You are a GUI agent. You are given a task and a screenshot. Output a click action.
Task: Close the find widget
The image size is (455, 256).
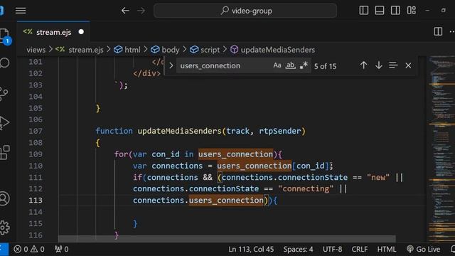pyautogui.click(x=408, y=65)
